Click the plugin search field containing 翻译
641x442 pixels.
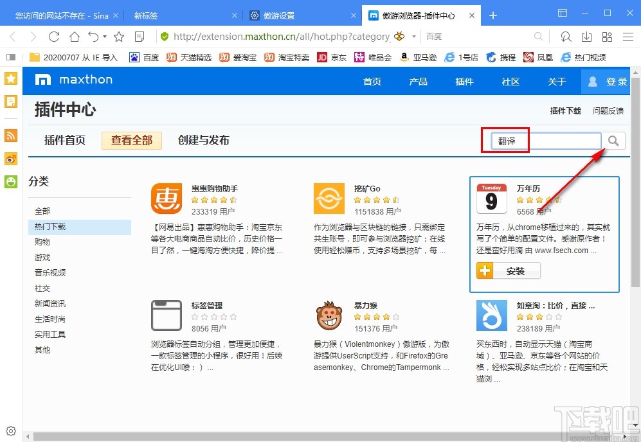pos(546,141)
